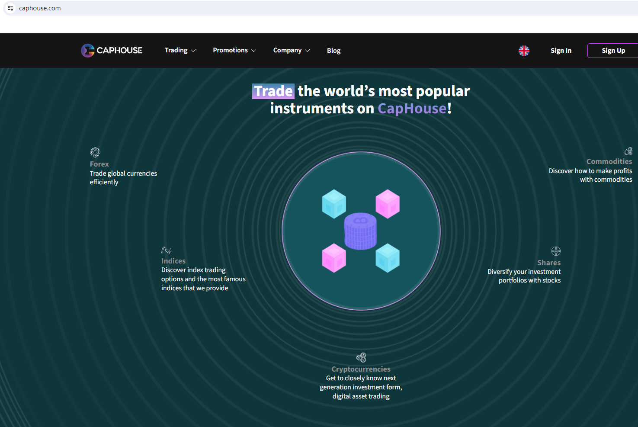
Task: Click the Sign In link
Action: [561, 51]
